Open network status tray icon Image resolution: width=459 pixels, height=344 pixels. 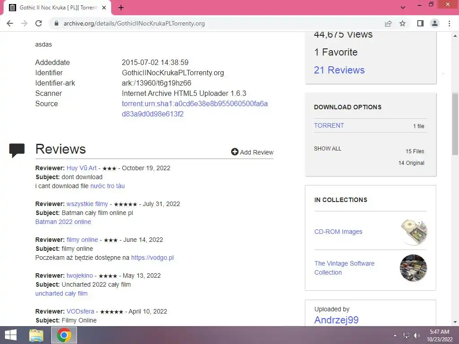pos(406,335)
